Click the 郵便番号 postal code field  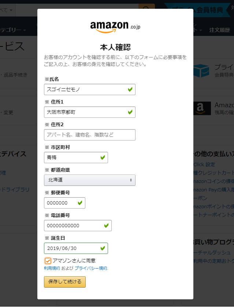pos(64,203)
